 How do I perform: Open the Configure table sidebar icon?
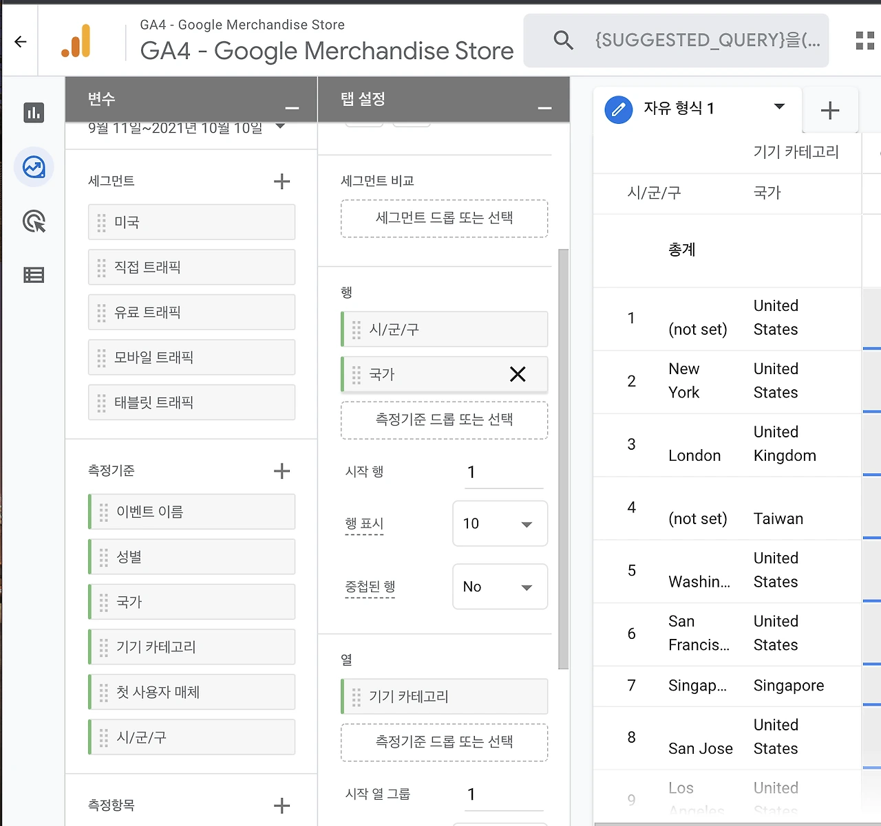pyautogui.click(x=34, y=275)
